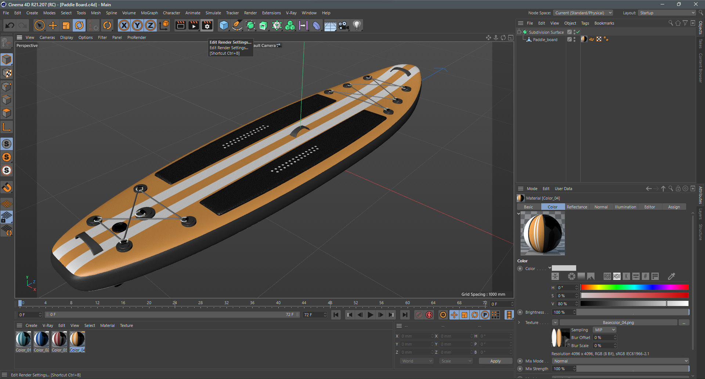The width and height of the screenshot is (705, 379).
Task: Switch to Reflectance tab
Action: [x=577, y=207]
